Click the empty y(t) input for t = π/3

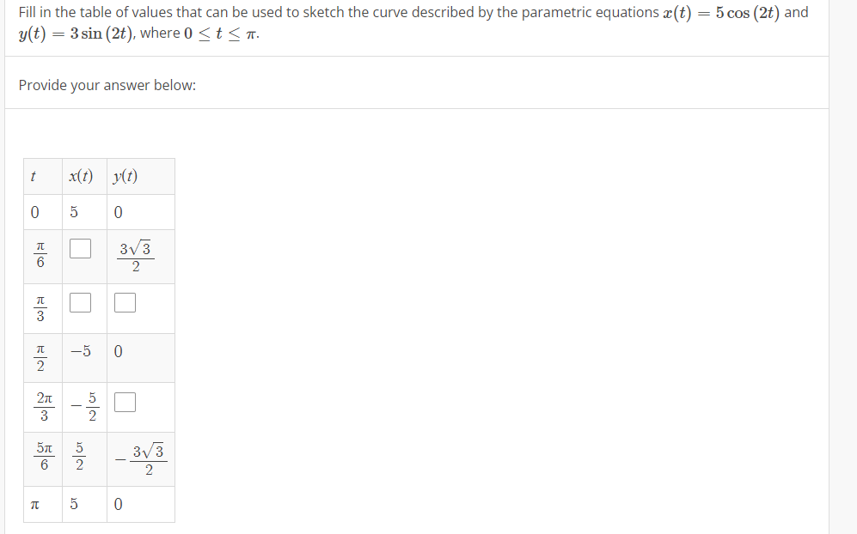(125, 302)
